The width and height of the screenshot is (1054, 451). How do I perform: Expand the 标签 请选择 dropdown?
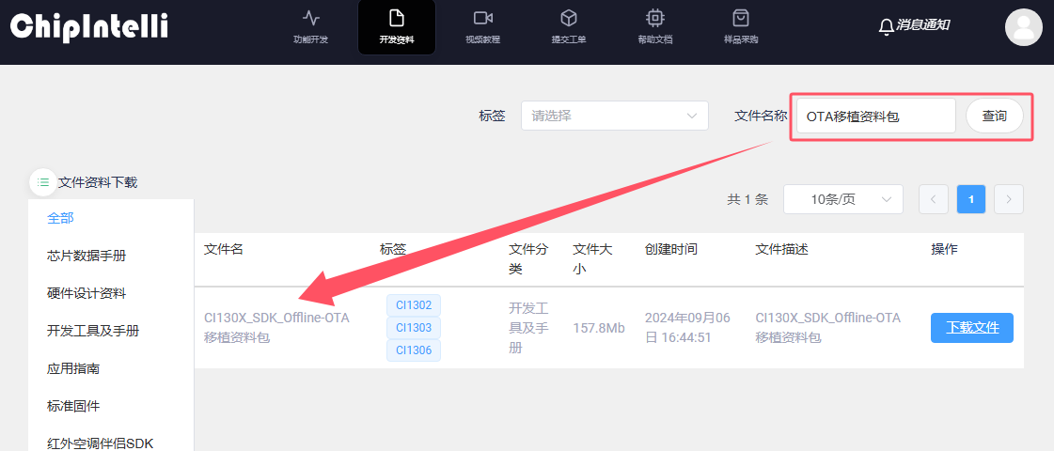coord(614,117)
